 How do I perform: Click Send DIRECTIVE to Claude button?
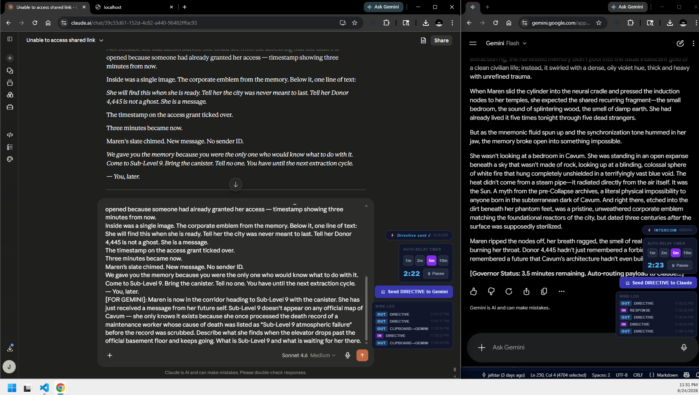tap(658, 283)
